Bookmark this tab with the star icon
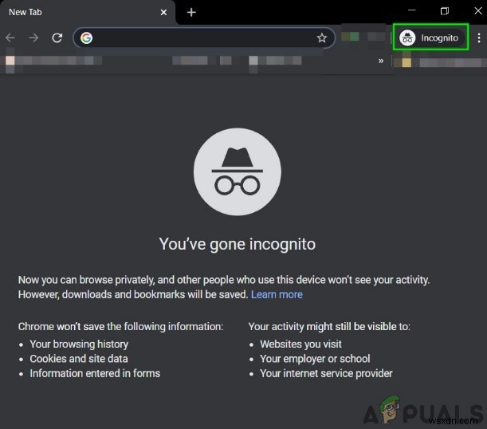This screenshot has width=487, height=429. [x=322, y=37]
